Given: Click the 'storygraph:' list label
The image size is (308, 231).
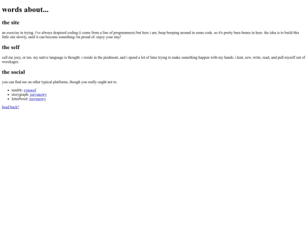Looking at the screenshot, I should click(x=20, y=95).
